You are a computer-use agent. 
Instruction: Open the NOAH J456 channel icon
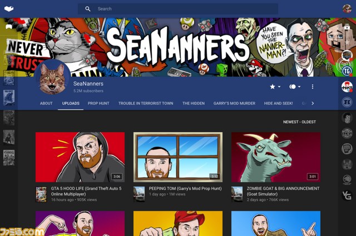click(347, 133)
